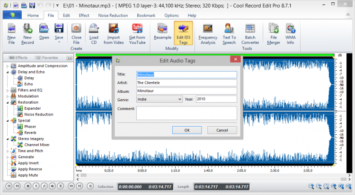Open the Batch Converter
The image size is (355, 195).
(250, 34)
